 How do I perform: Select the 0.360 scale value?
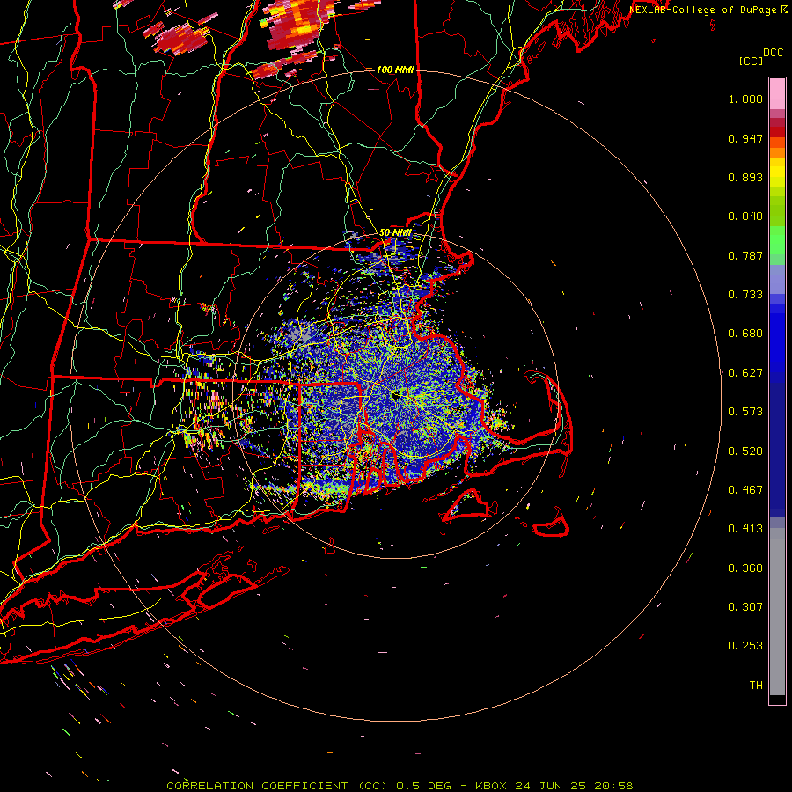[x=745, y=568]
